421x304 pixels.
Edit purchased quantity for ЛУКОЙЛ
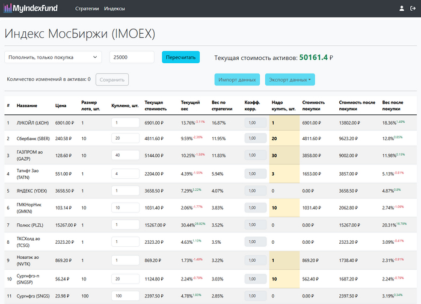point(125,123)
